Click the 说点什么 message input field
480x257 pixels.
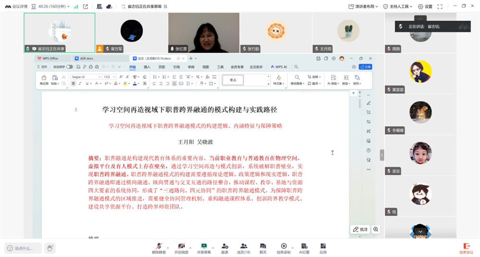(x=23, y=248)
